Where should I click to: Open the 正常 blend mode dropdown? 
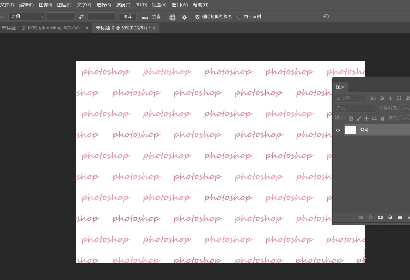point(355,108)
